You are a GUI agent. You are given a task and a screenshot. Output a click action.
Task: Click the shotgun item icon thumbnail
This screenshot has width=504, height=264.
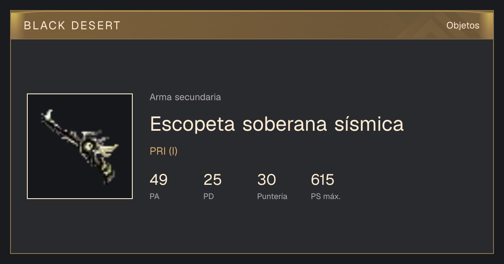(80, 146)
